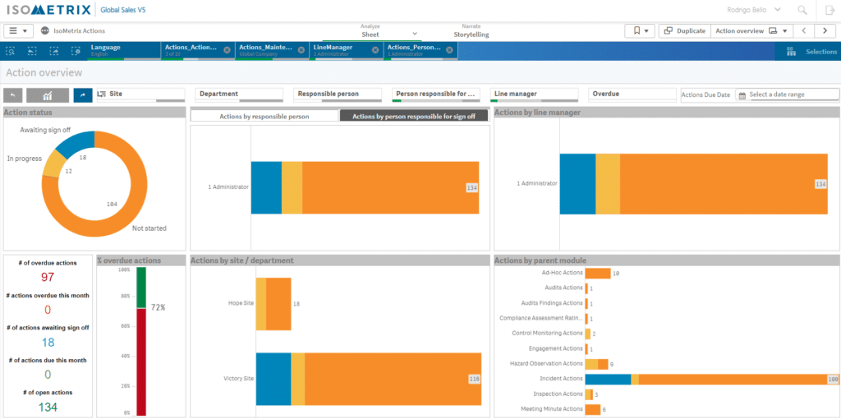841x419 pixels.
Task: Activate smart search in selections bar
Action: tap(11, 51)
